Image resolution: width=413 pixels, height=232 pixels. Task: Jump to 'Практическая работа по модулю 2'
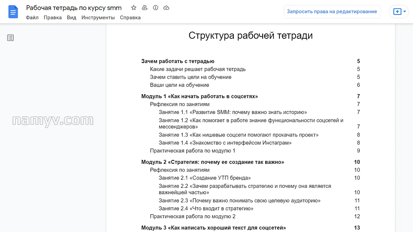[192, 216]
